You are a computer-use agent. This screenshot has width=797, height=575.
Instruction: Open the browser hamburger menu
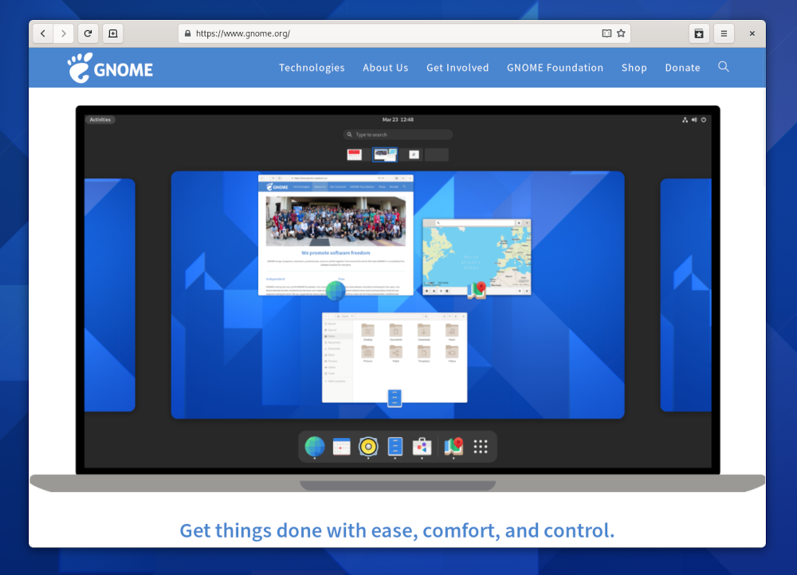point(723,33)
